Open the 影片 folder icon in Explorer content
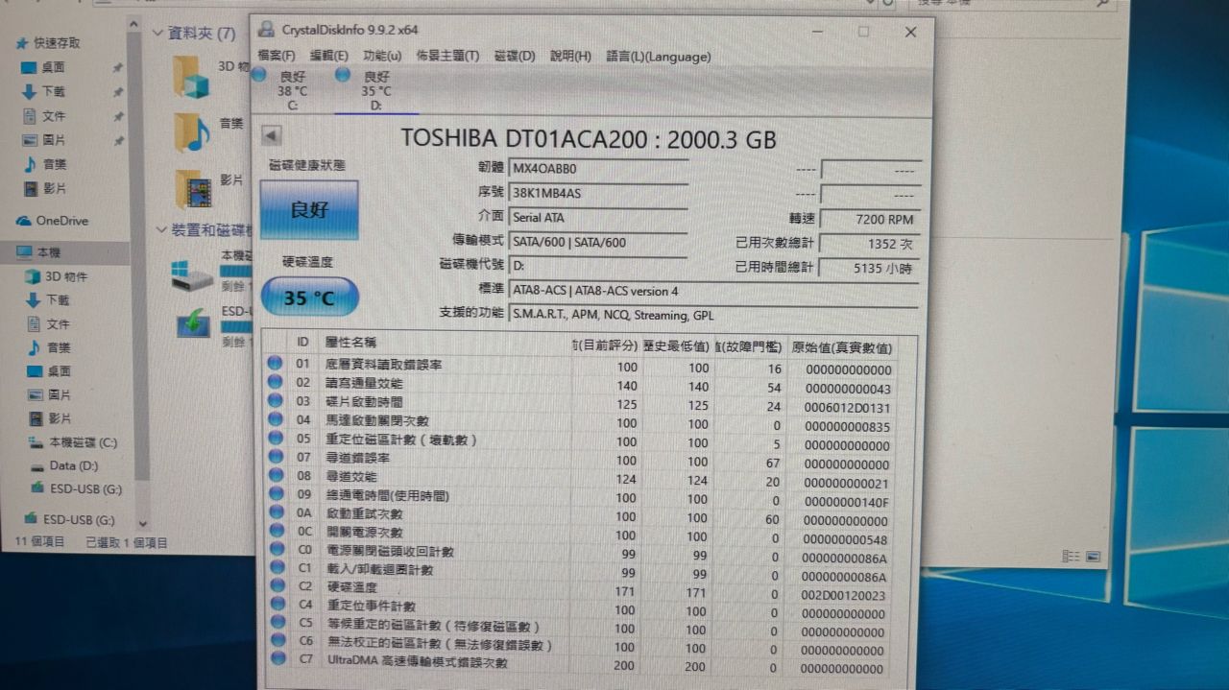This screenshot has height=690, width=1229. point(194,189)
